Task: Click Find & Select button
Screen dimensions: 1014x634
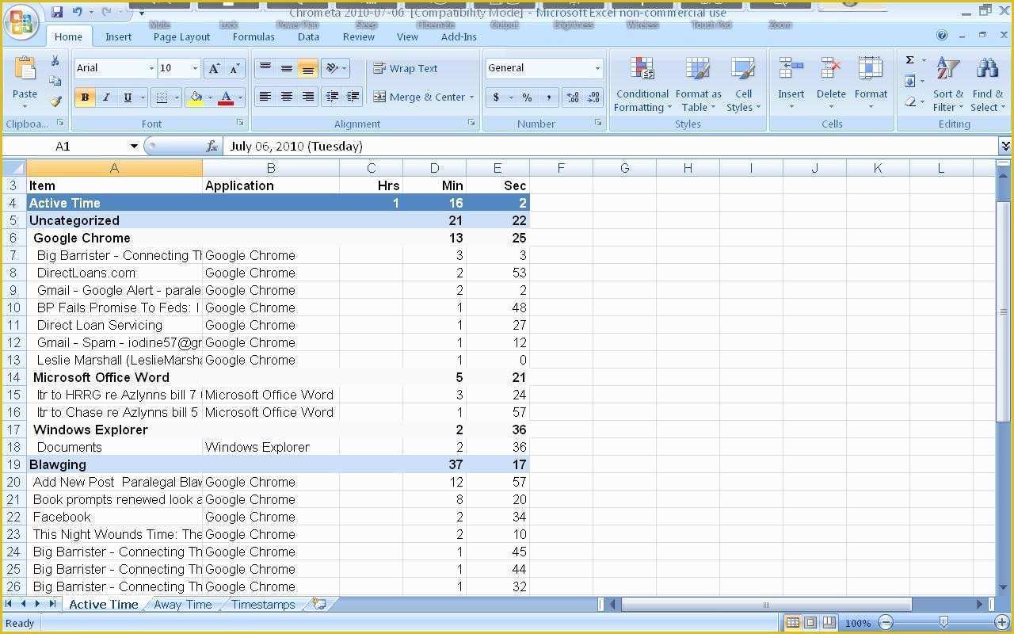Action: (987, 85)
